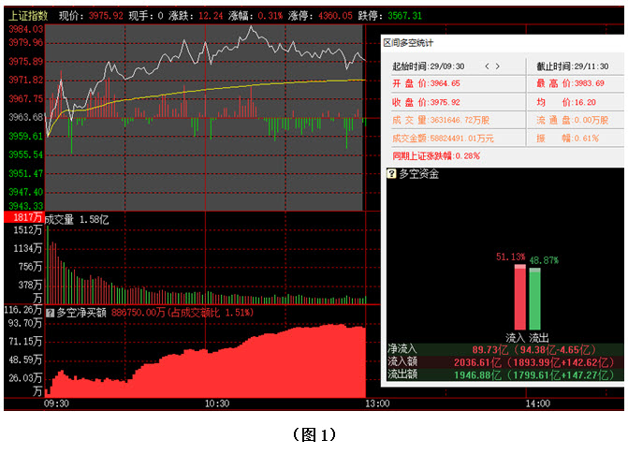
Task: Click the 净流入 summary row
Action: click(x=504, y=347)
